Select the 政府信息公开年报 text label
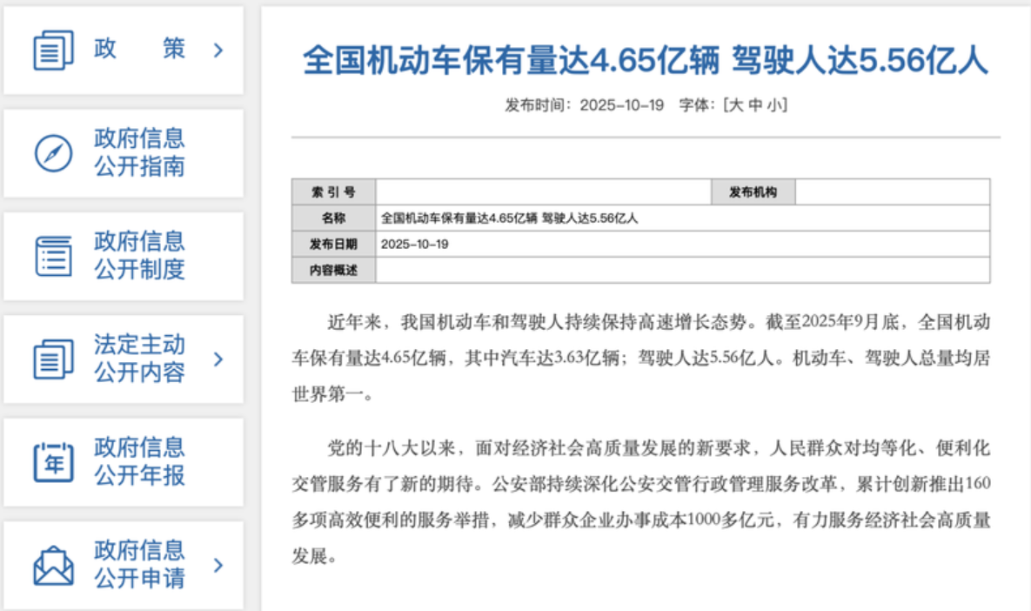Screen dimensions: 1031x611 pyautogui.click(x=139, y=461)
